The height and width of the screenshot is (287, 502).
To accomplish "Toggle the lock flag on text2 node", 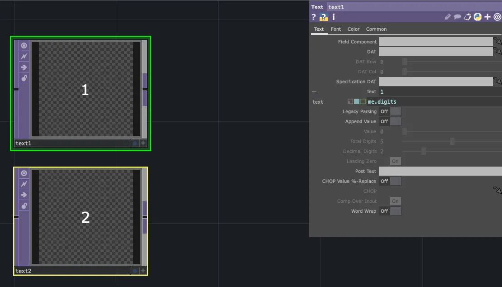I will [24, 206].
